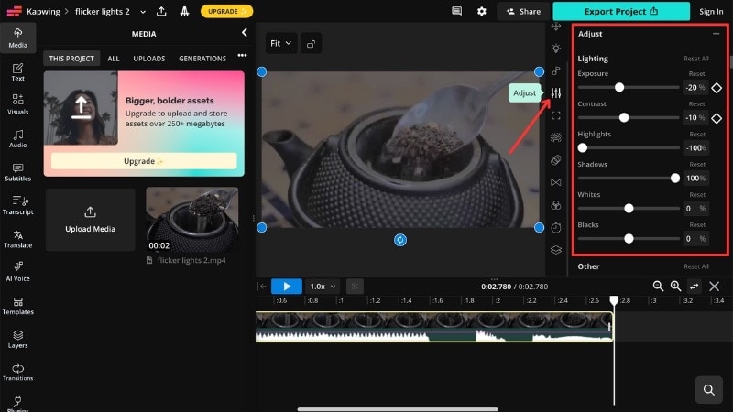Open the Transcript panel
The image size is (733, 412).
click(x=17, y=205)
